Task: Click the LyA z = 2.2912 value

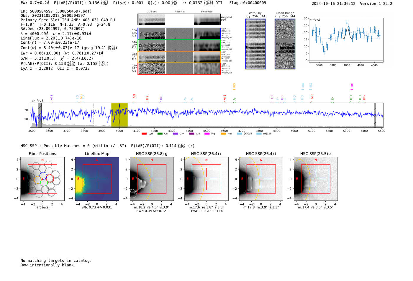Action: 37,68
